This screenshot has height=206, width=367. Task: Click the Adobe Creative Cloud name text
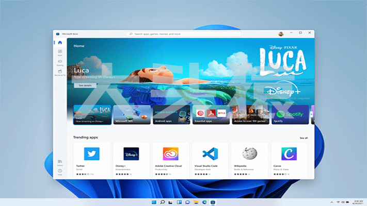pos(168,166)
